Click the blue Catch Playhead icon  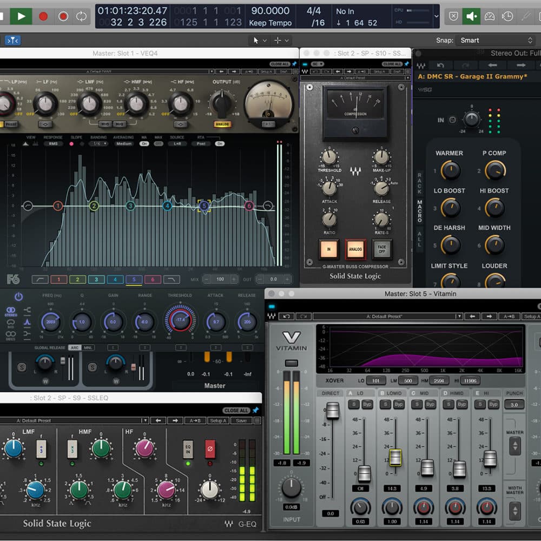[x=13, y=41]
